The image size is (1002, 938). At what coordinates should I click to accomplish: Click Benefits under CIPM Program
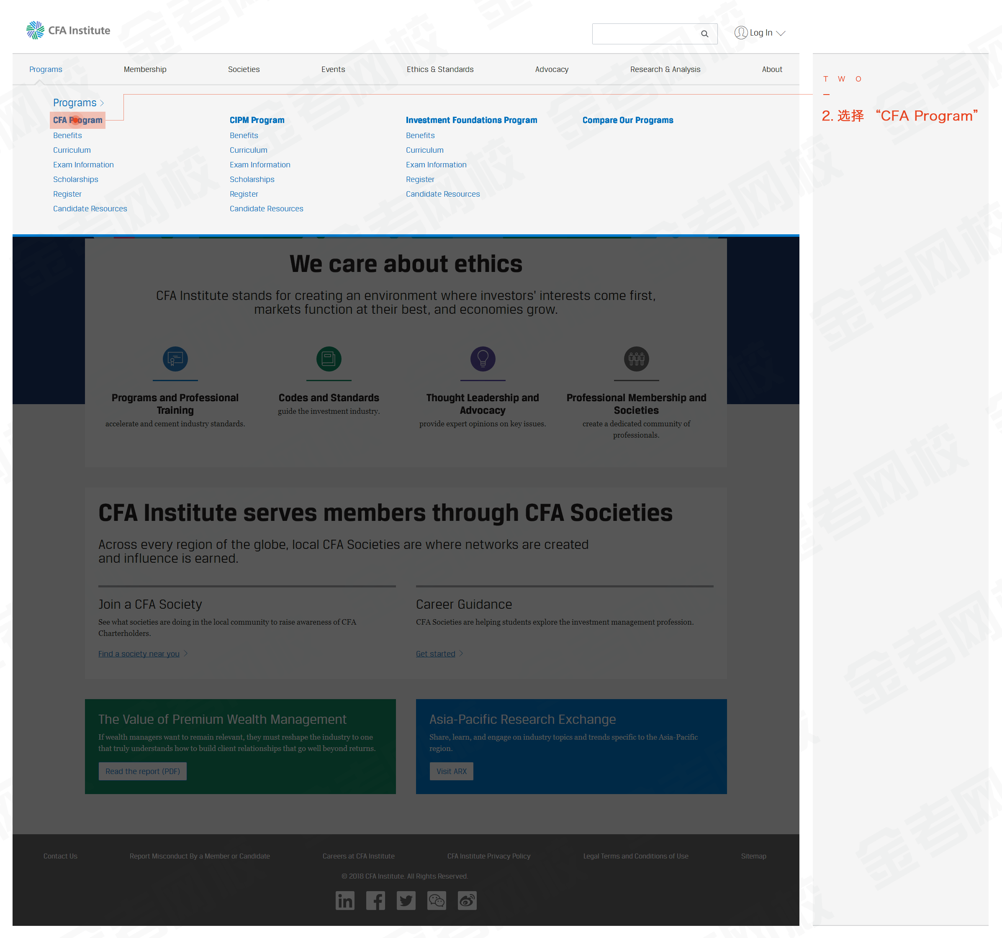[x=244, y=135]
